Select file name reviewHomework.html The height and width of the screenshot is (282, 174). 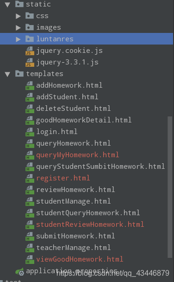pos(75,190)
